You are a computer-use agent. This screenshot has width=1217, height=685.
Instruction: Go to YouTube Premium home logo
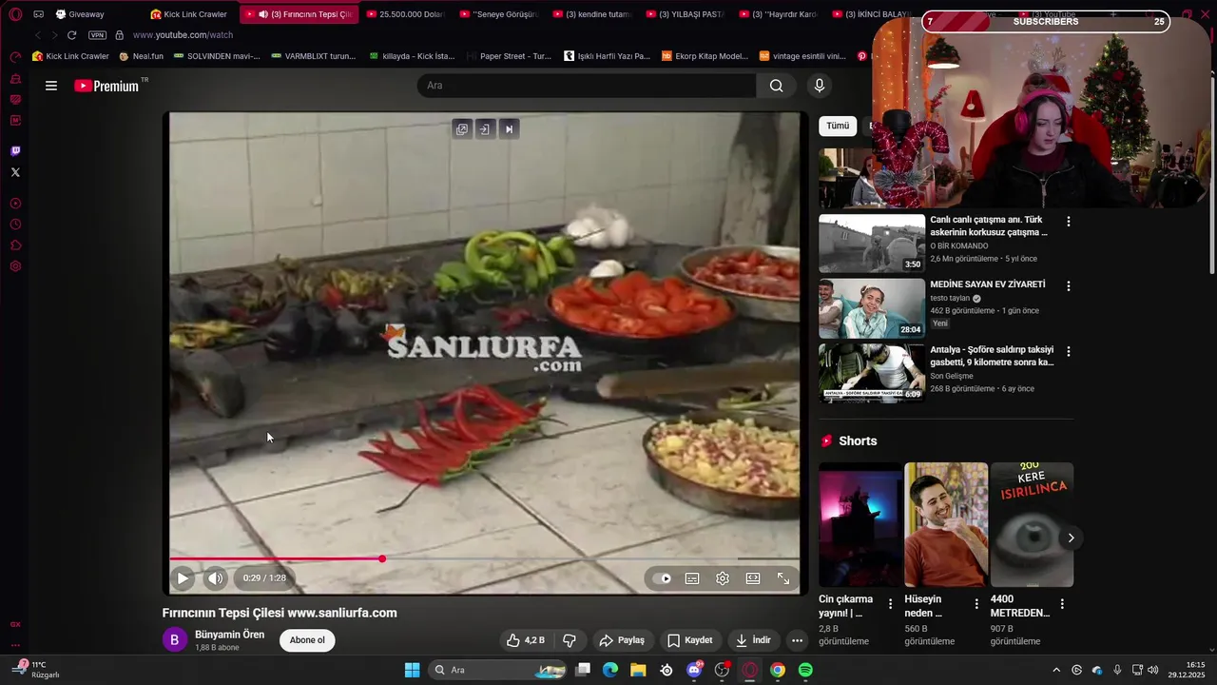tap(106, 86)
